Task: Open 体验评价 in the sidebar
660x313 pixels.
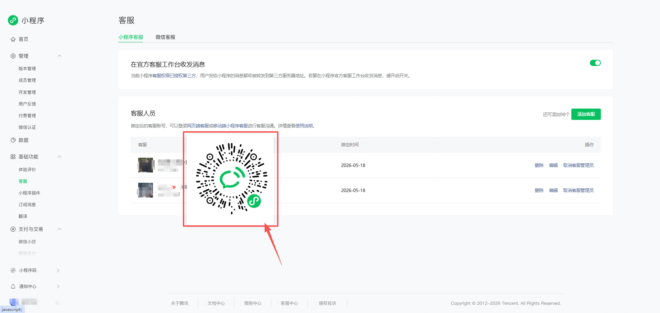Action: 27,170
